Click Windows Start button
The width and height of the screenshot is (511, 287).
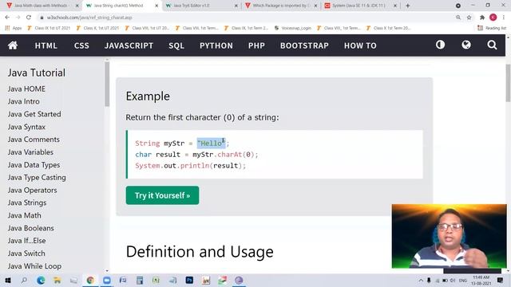(7, 280)
